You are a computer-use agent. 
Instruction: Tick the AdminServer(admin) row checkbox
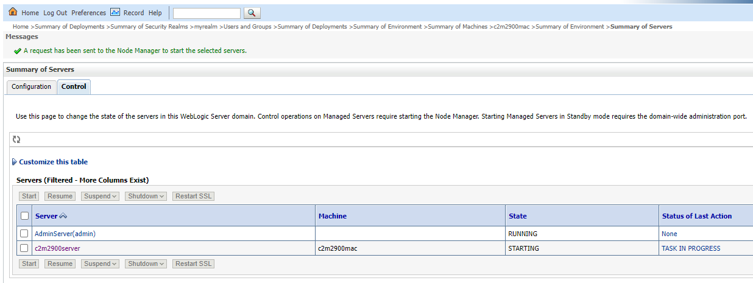(24, 233)
